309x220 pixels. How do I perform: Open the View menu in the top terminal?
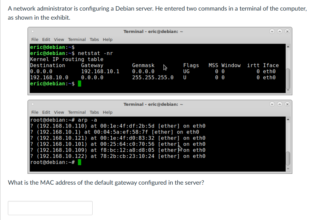click(x=59, y=39)
